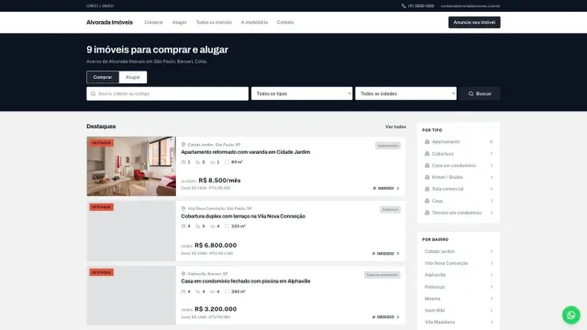The height and width of the screenshot is (330, 587).
Task: Click the Bairro, cidade ou código field
Action: [x=167, y=93]
